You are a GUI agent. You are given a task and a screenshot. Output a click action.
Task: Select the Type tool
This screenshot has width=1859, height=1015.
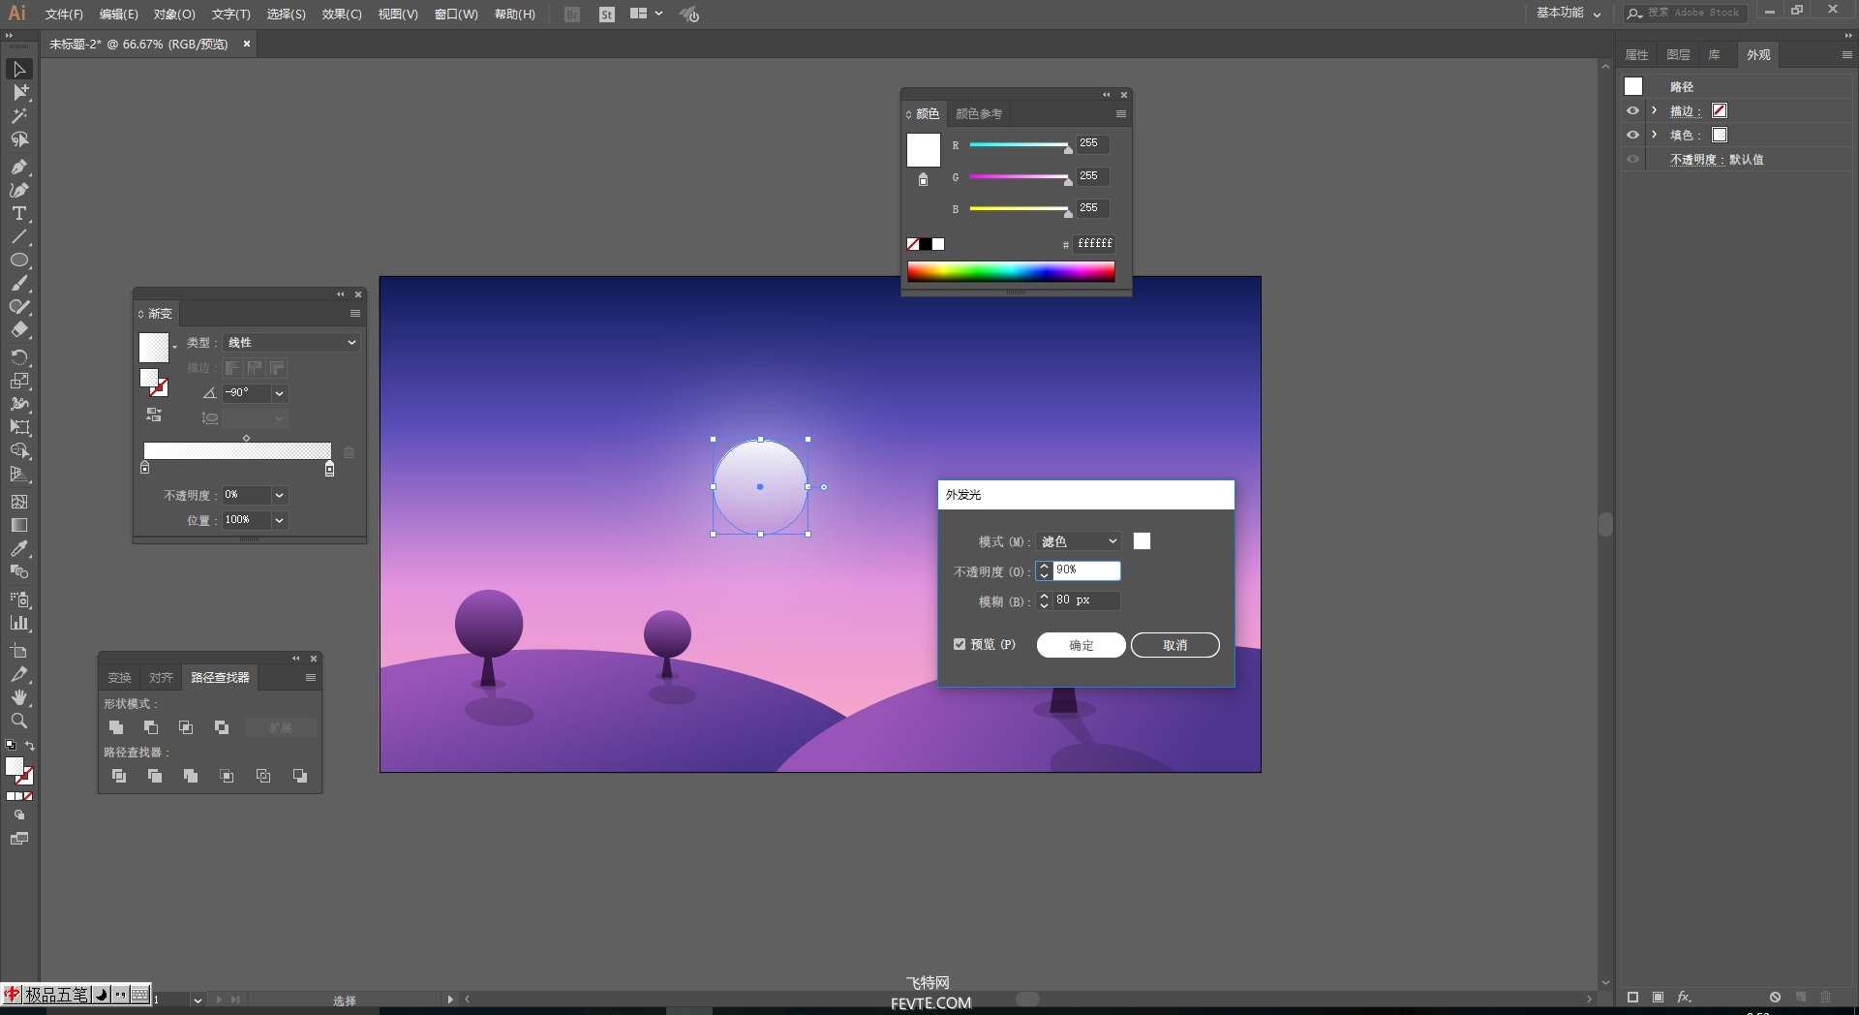point(19,213)
